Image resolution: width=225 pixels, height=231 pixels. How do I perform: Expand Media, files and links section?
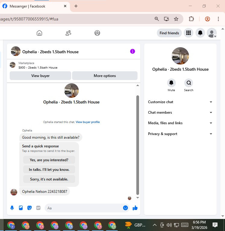point(180,123)
